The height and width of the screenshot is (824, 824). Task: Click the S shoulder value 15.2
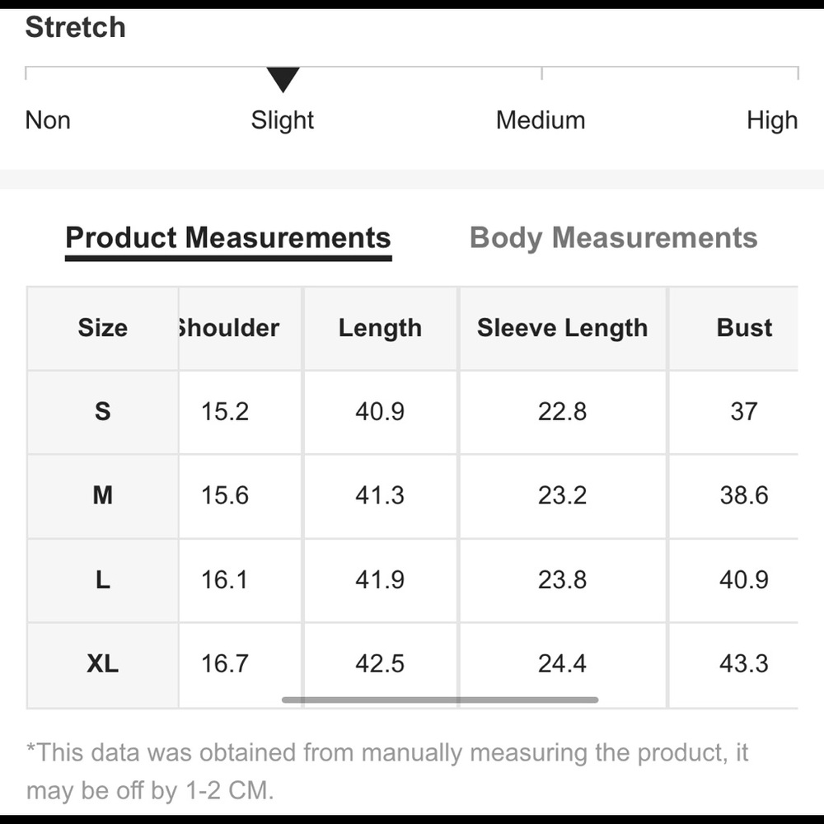225,411
